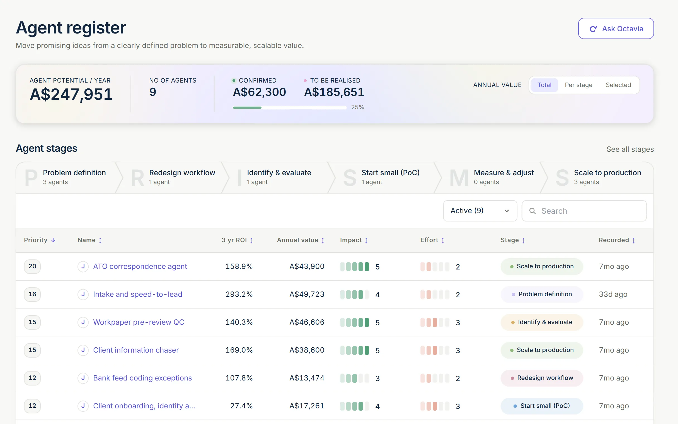Click the Problem definition stage badge for Intake
The height and width of the screenshot is (424, 678).
coord(542,295)
